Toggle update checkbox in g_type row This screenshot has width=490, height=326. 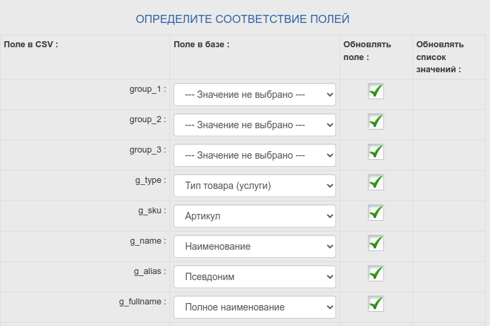tap(376, 182)
